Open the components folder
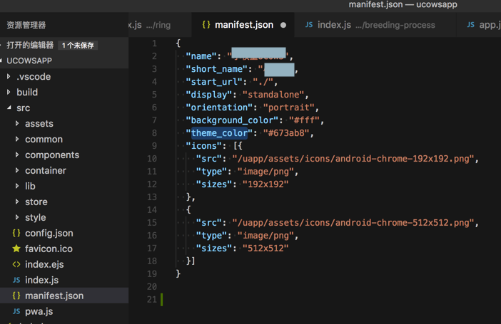The width and height of the screenshot is (501, 324). click(52, 155)
